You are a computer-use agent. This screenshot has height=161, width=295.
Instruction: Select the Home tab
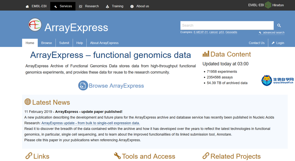click(x=30, y=43)
